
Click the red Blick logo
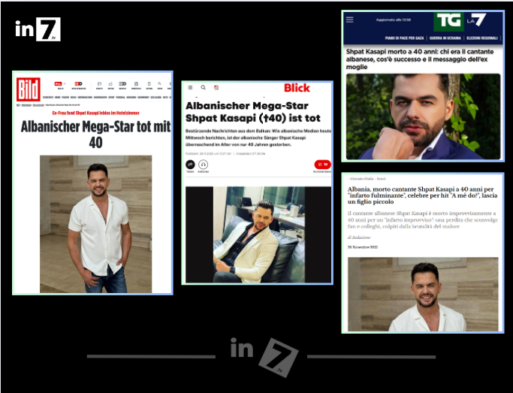[297, 88]
